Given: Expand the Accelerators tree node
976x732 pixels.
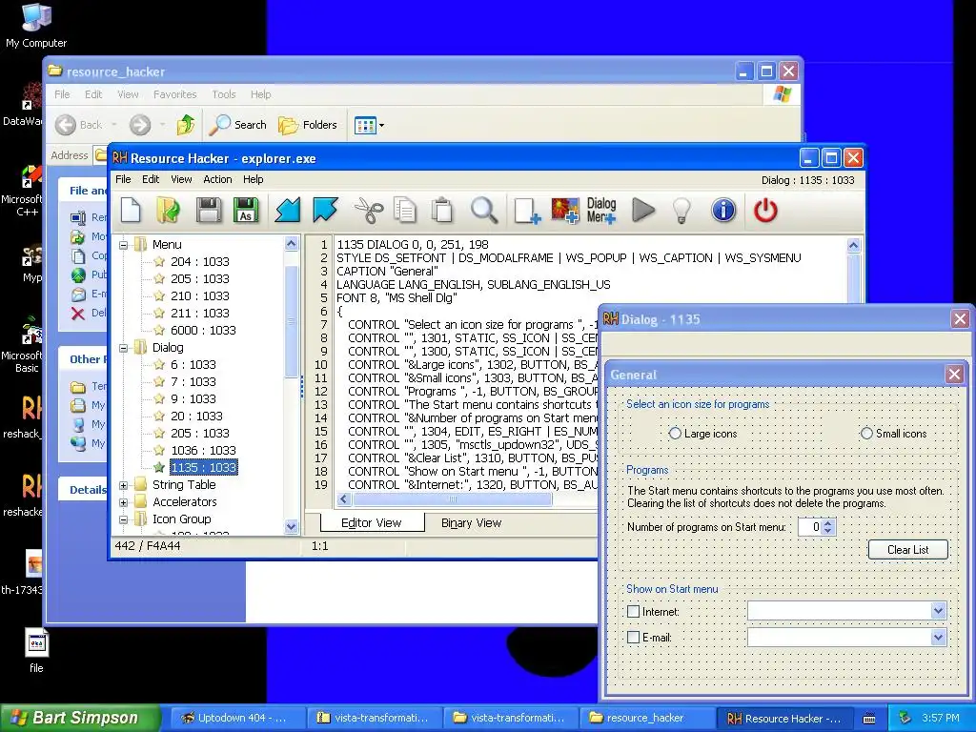Looking at the screenshot, I should pos(123,501).
